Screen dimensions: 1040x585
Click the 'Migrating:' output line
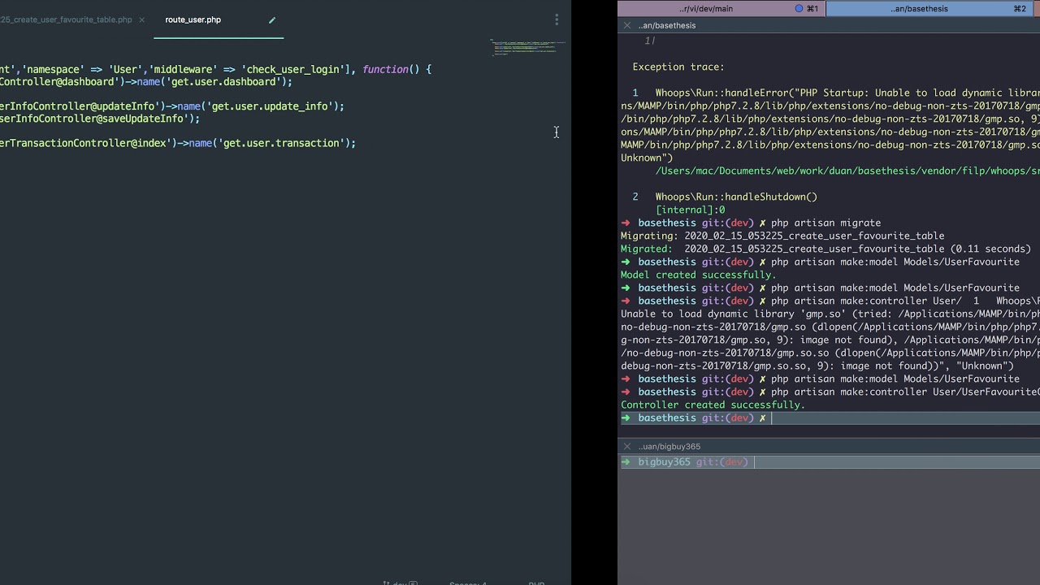[782, 236]
